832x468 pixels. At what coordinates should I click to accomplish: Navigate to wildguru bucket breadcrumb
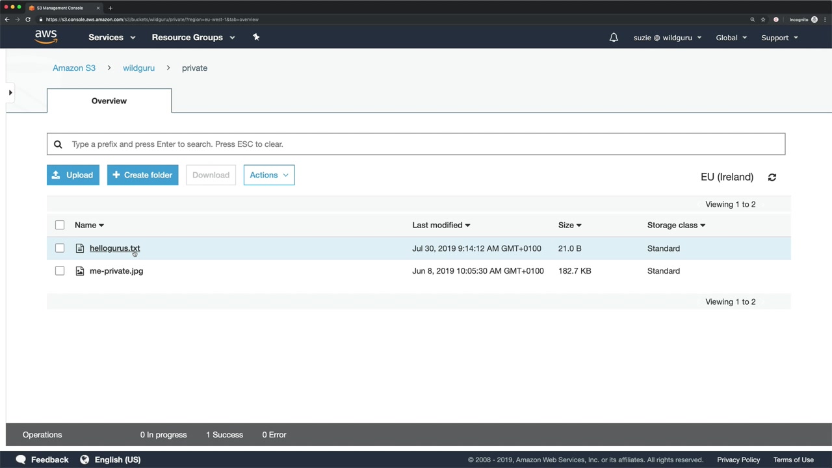[138, 68]
